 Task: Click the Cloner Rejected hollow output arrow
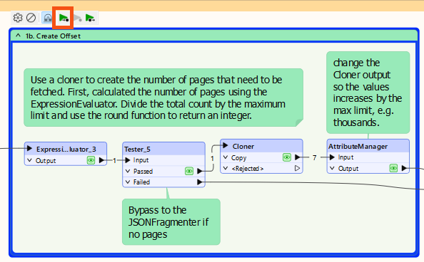(297, 168)
